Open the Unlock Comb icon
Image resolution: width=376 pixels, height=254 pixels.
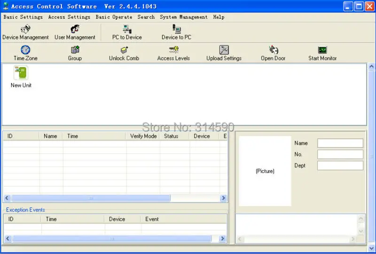124,50
